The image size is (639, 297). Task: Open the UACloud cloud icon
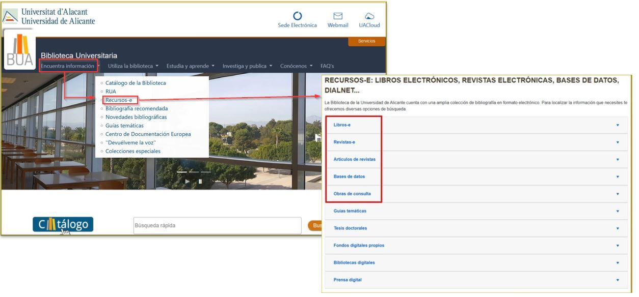(369, 16)
